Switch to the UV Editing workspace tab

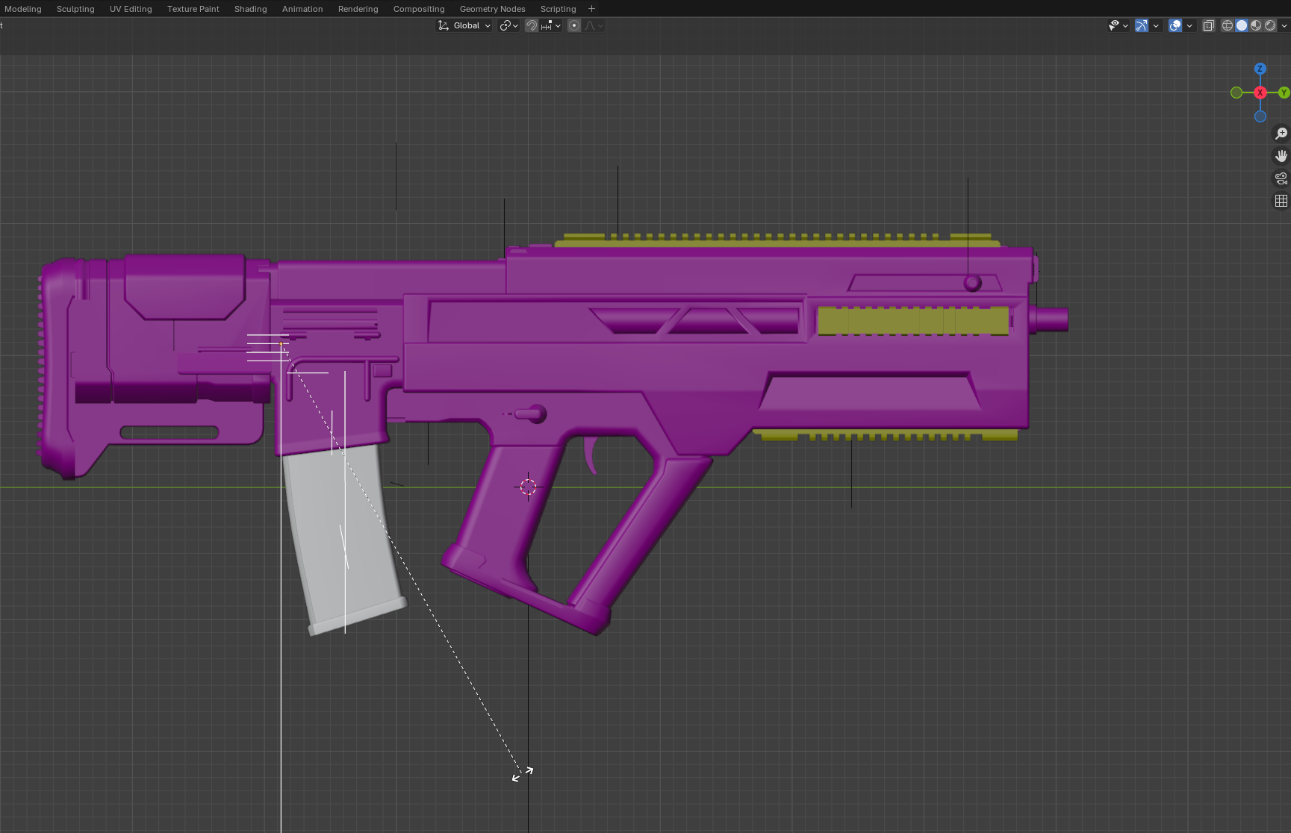(x=131, y=9)
